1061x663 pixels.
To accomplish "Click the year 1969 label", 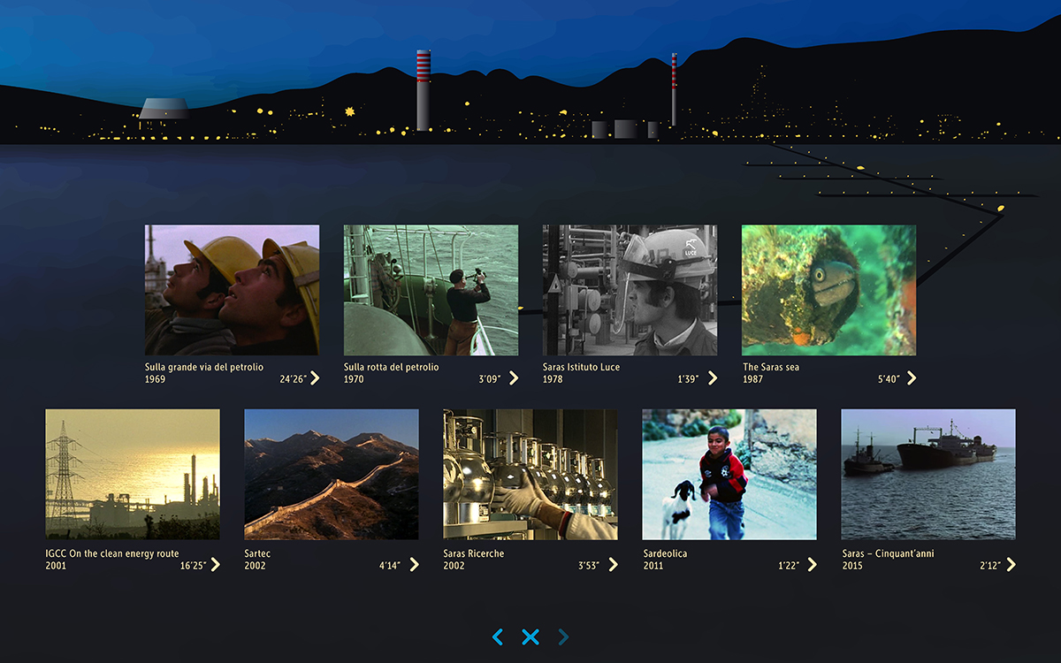I will pos(155,379).
